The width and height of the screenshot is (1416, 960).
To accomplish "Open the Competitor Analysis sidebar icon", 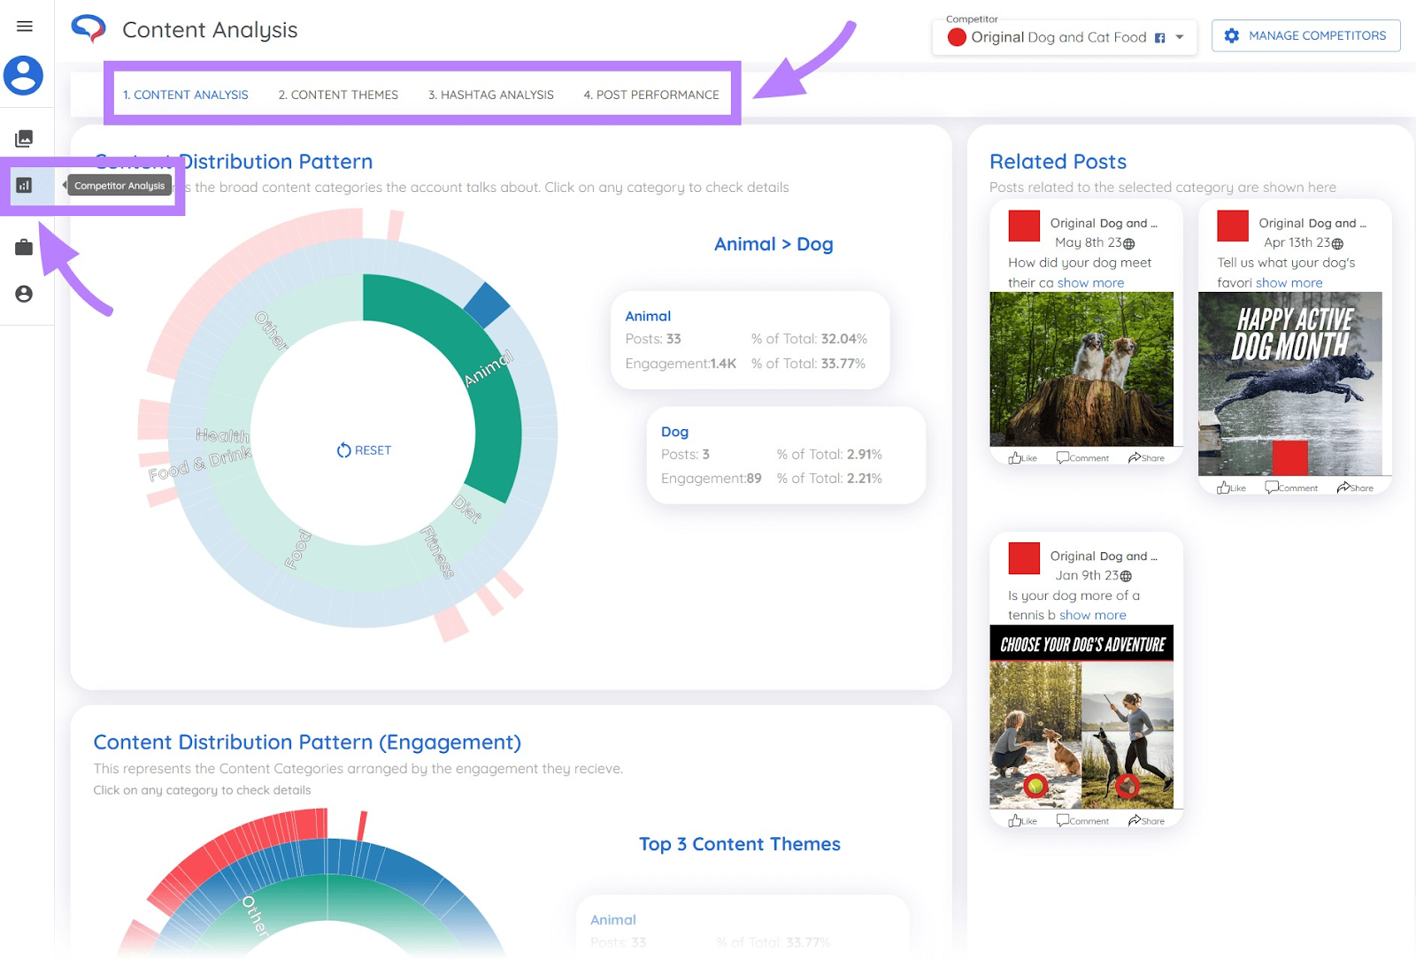I will pyautogui.click(x=25, y=184).
